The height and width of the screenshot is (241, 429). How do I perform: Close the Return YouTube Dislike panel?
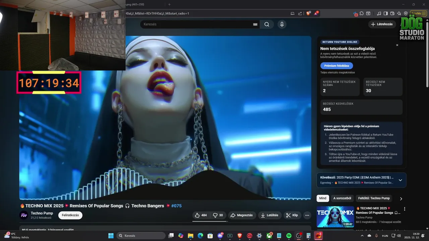397,45
